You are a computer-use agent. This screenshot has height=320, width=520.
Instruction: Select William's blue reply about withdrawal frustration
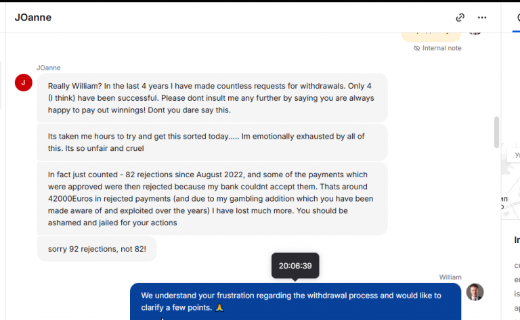pyautogui.click(x=295, y=302)
